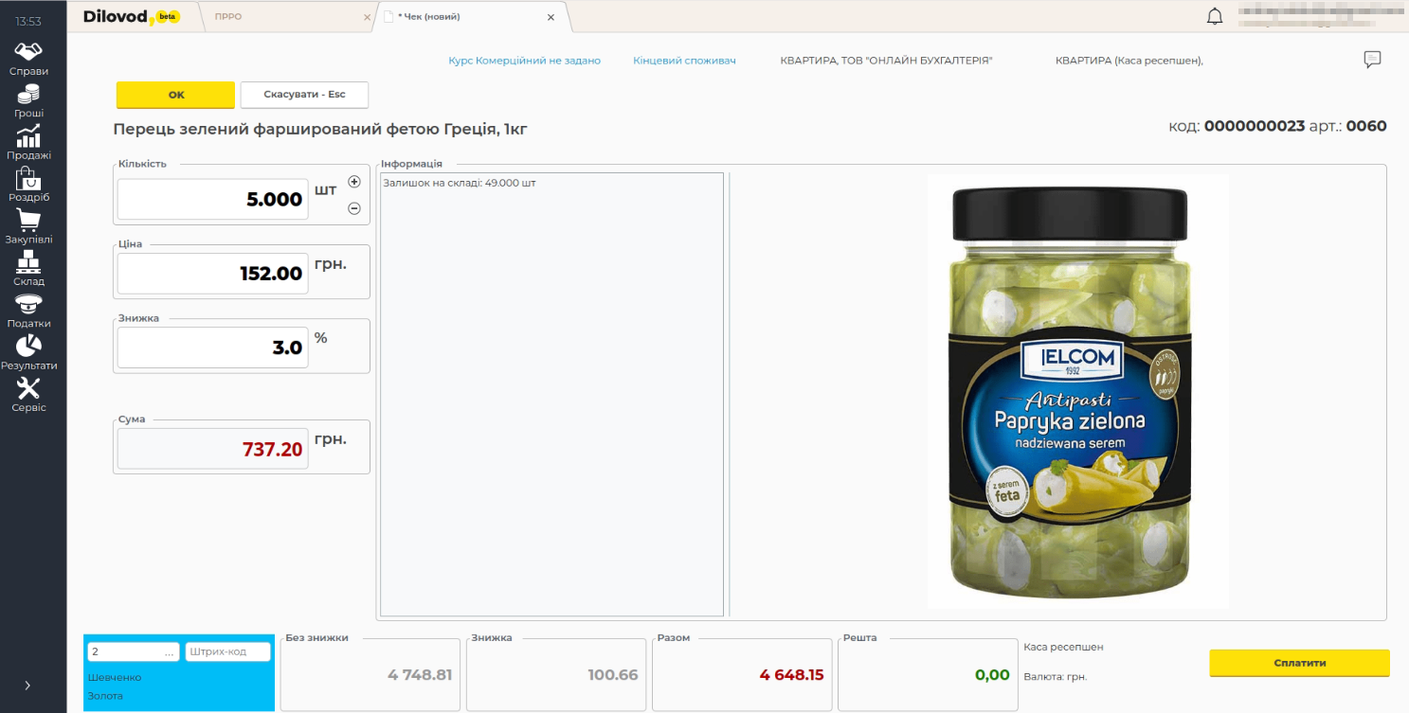Open the Склад warehouse section

(28, 269)
